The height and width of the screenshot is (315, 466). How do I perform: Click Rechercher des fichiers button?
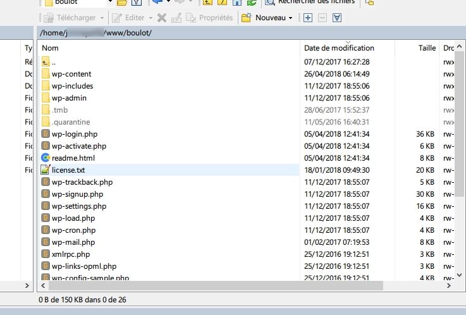pos(310,3)
